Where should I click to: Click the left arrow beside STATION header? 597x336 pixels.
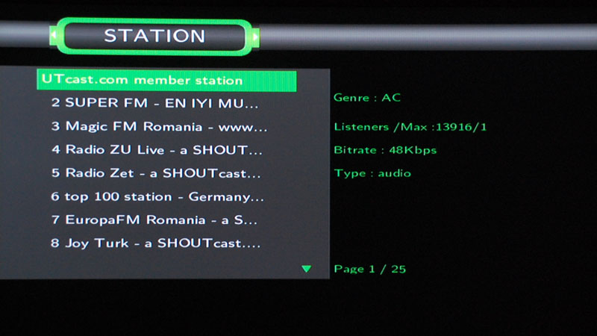click(54, 36)
